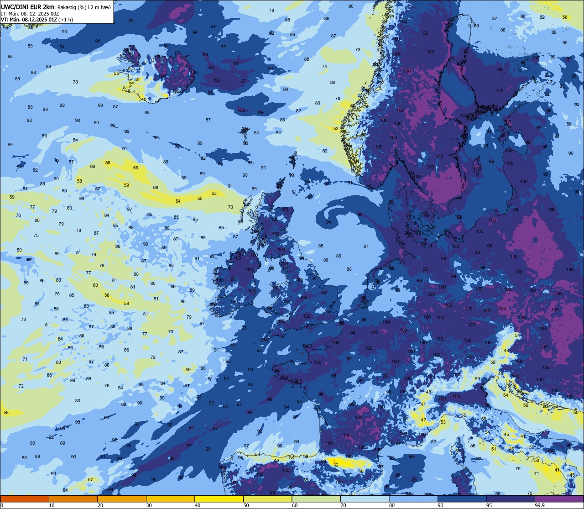Image resolution: width=584 pixels, height=509 pixels.
Task: Click the pale green 60–70 legend swatch
Action: pos(316,499)
